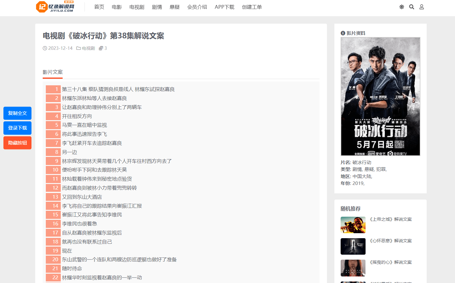Toggle the dark mode sun icon
Image resolution: width=455 pixels, height=283 pixels.
(x=402, y=7)
